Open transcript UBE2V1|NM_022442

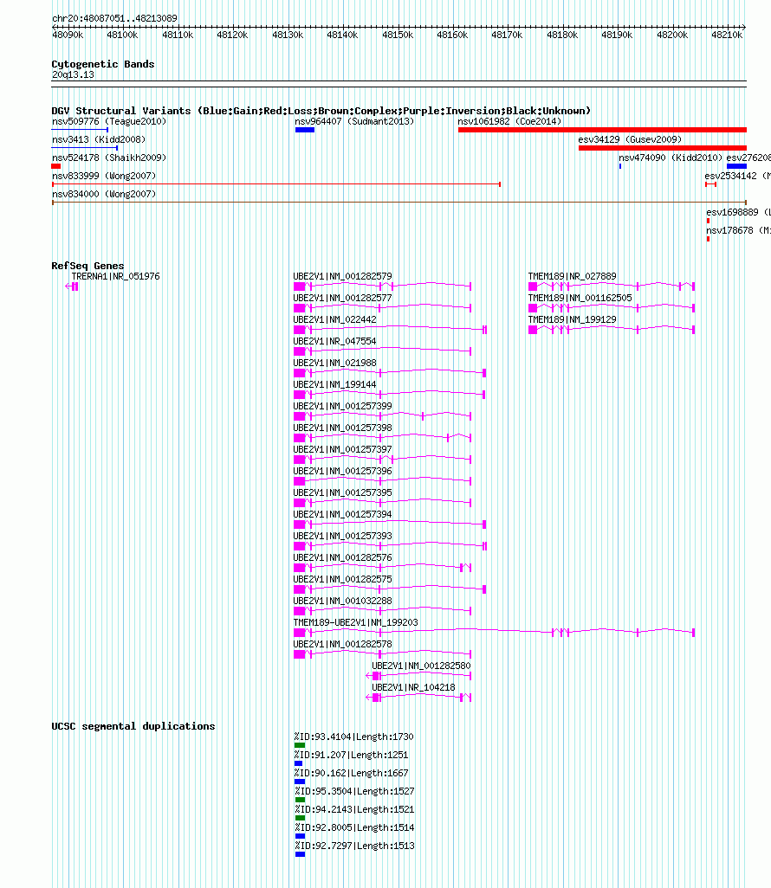tap(334, 319)
